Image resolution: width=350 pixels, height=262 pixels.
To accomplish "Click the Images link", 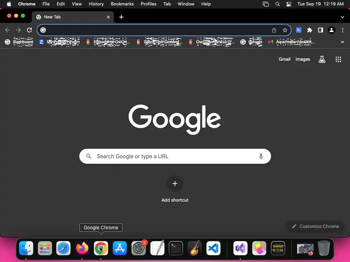I will pyautogui.click(x=303, y=59).
